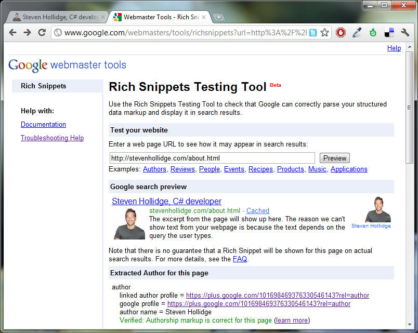
Task: Click the scrollbar up arrow
Action: coord(409,47)
